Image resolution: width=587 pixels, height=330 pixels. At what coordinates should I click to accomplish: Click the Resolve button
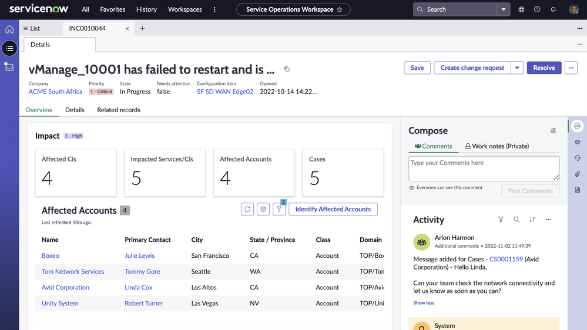point(544,68)
